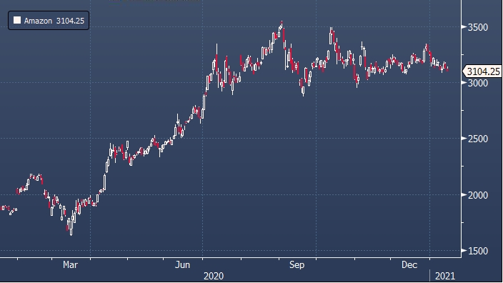Screen dimensions: 503x283
Task: Click the 2000 price axis label
Action: pos(478,195)
